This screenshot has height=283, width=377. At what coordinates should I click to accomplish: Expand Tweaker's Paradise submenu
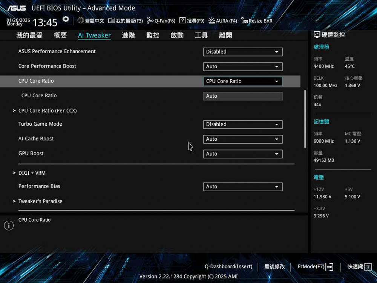point(40,201)
